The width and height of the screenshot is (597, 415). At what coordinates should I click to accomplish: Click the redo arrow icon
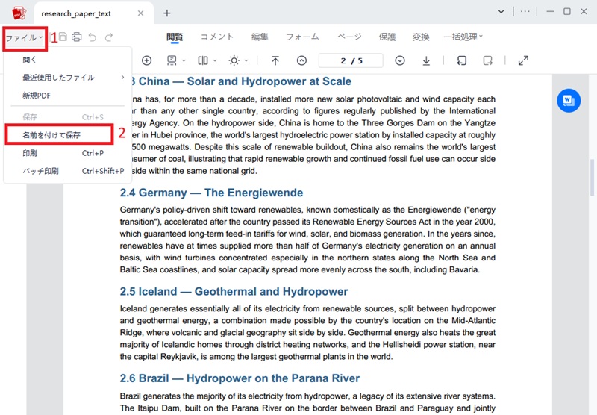point(109,37)
